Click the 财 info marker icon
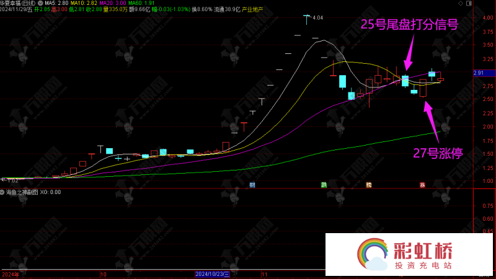The width and height of the screenshot is (496, 279). click(x=252, y=185)
